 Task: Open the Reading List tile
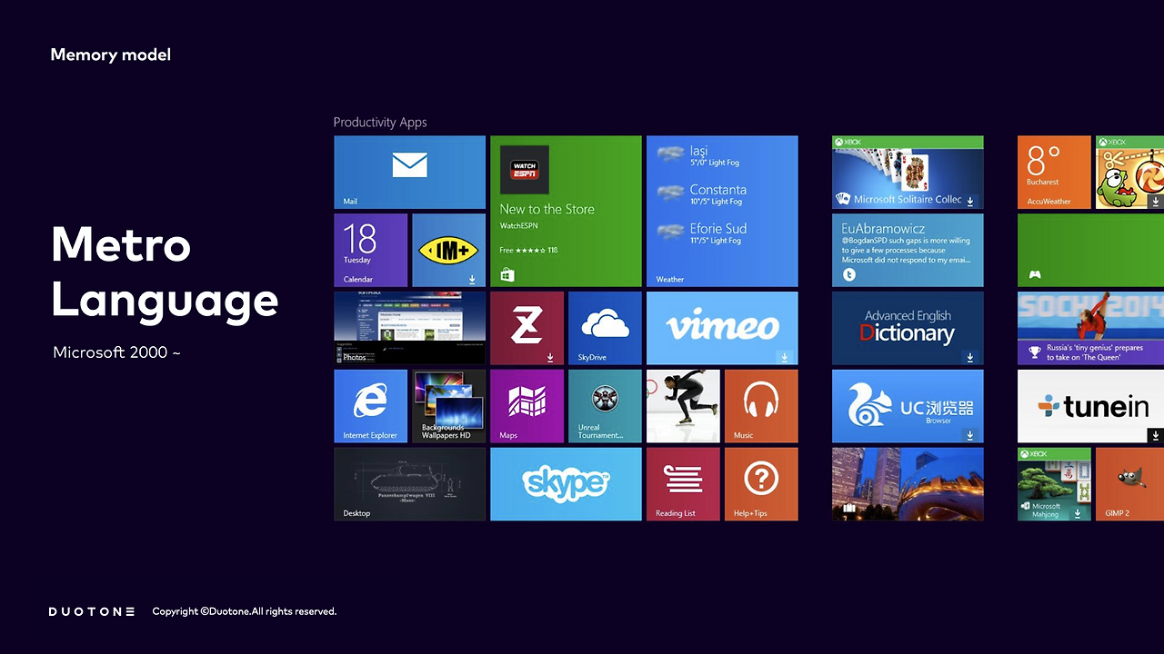[x=683, y=484]
